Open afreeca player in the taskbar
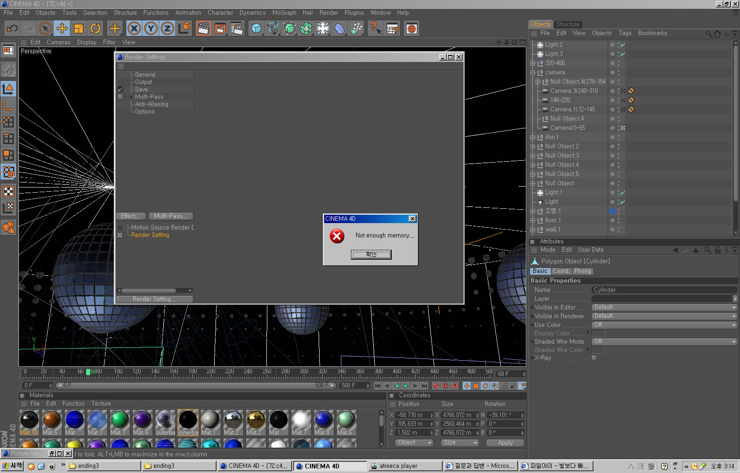 click(x=405, y=466)
